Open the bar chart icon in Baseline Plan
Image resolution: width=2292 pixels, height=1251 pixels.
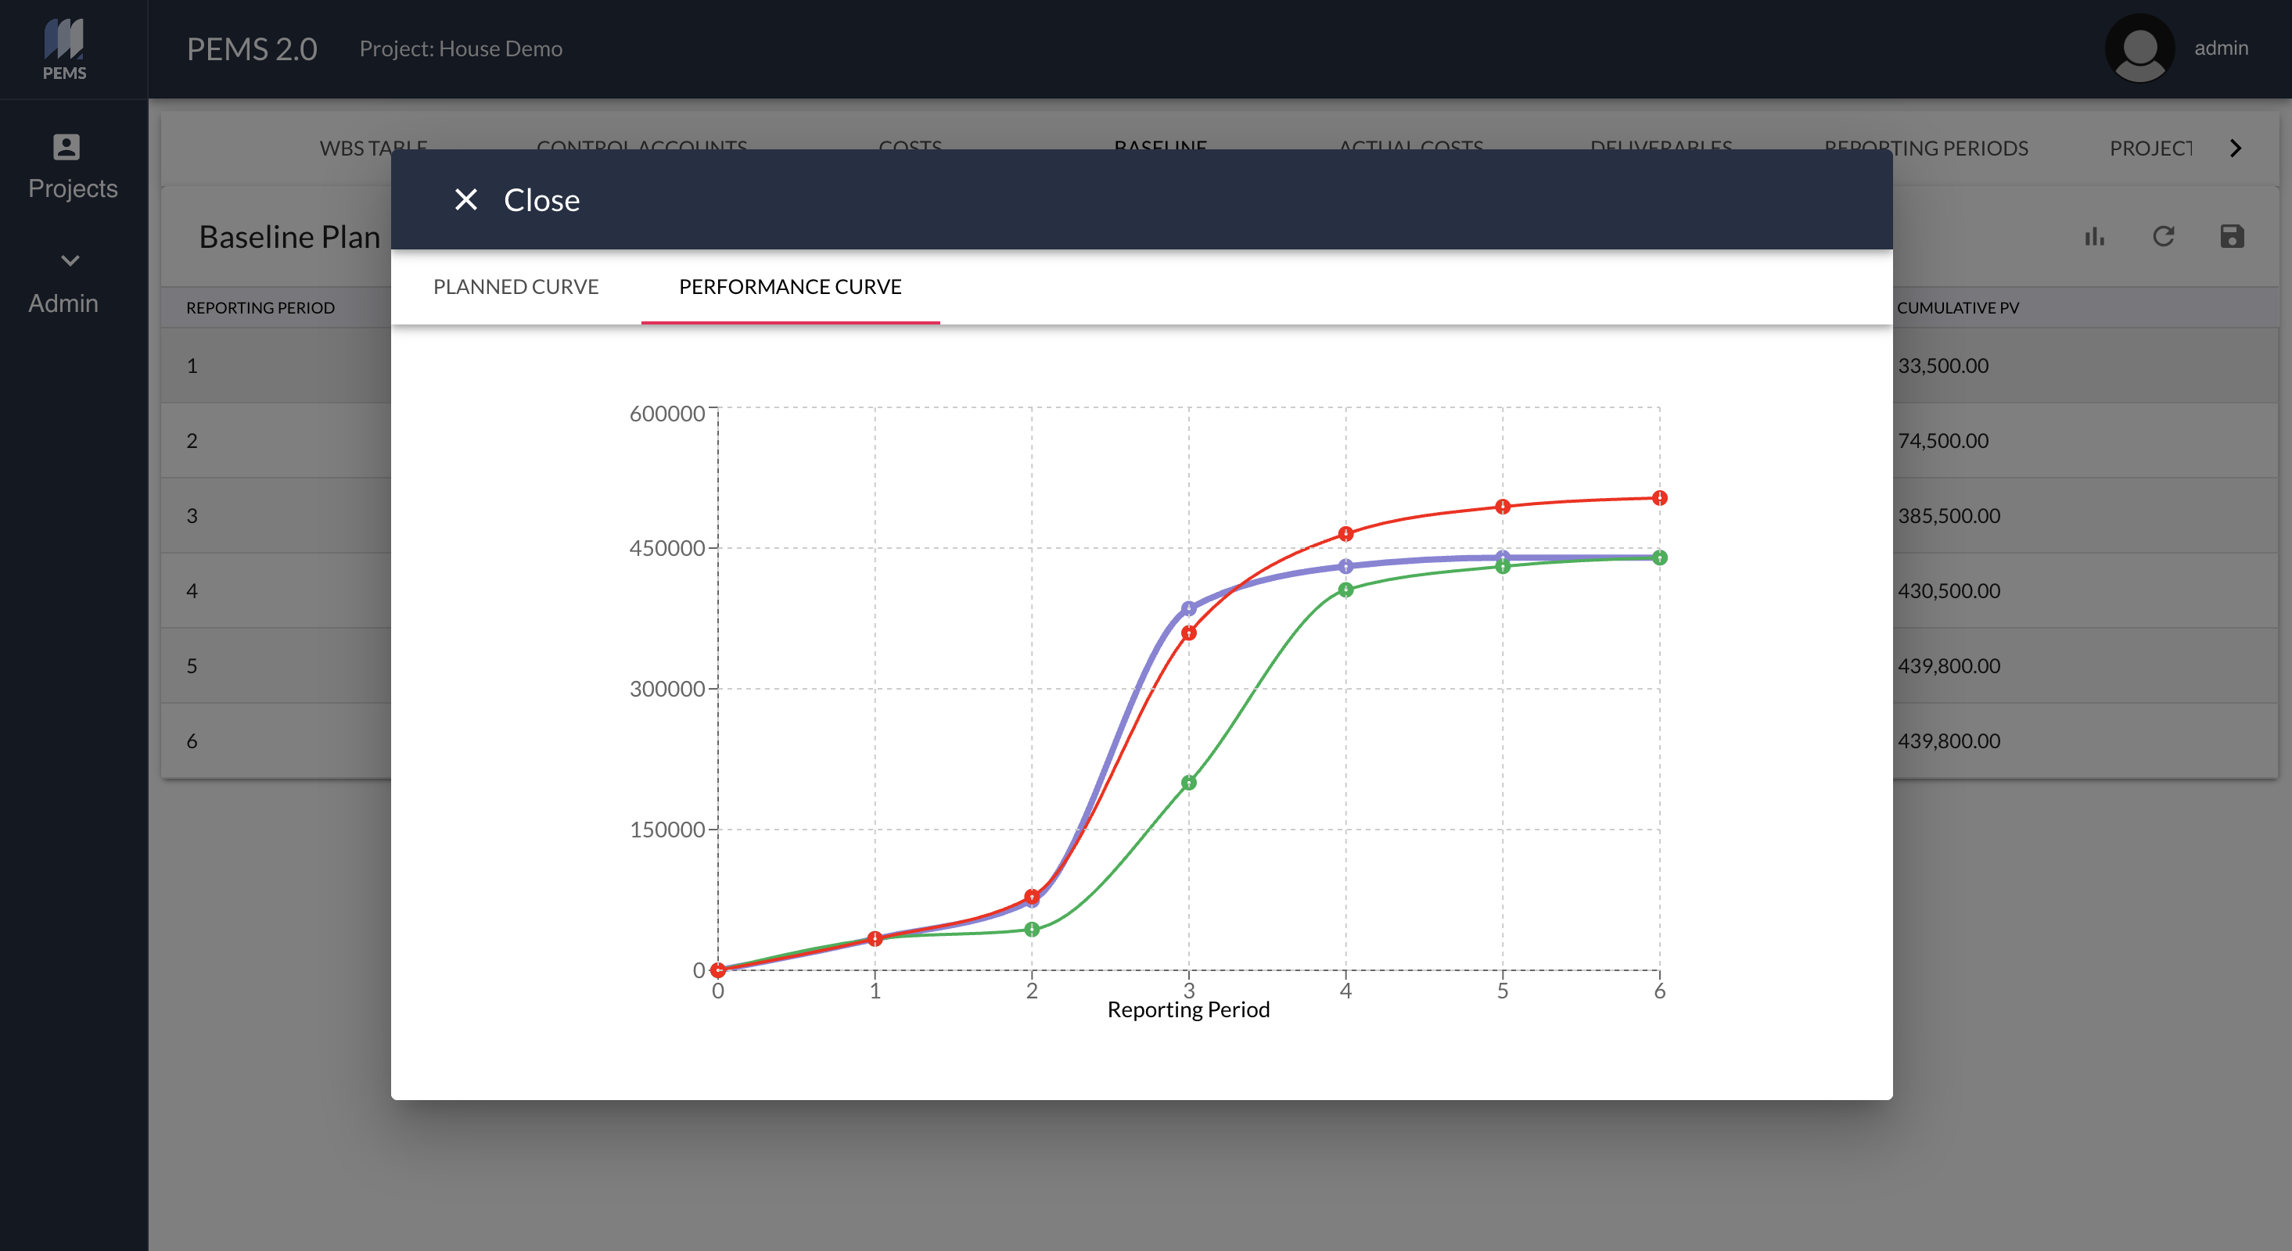[x=2094, y=236]
